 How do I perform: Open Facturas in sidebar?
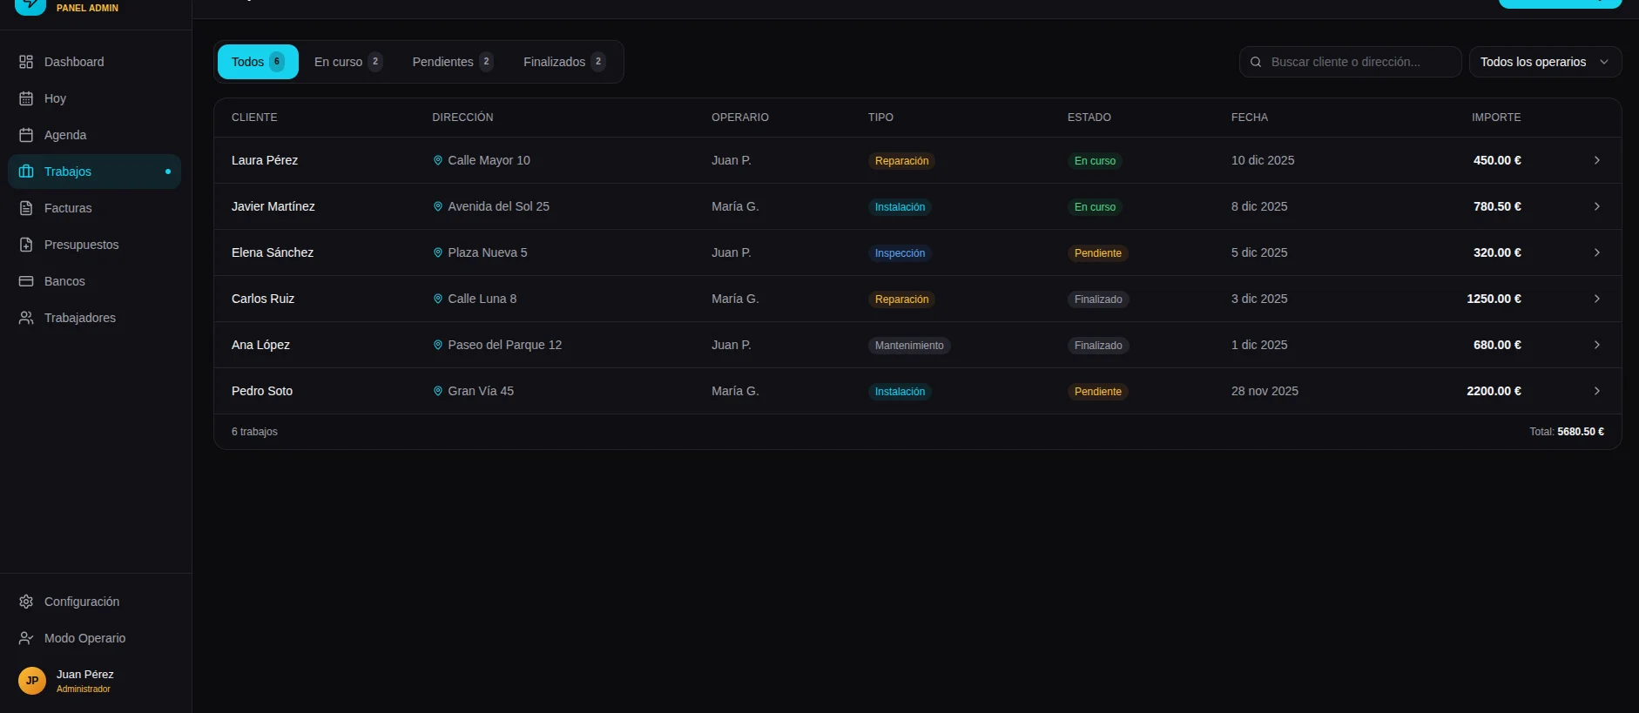click(x=94, y=208)
